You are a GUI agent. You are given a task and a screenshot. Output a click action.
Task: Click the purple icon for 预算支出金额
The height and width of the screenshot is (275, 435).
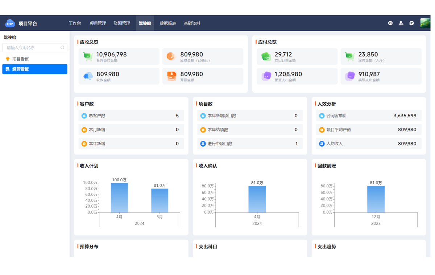pos(266,76)
